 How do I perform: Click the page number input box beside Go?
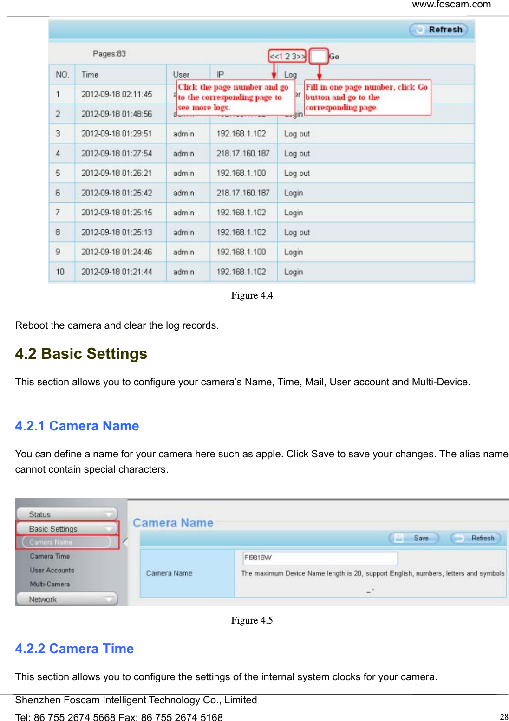(319, 56)
